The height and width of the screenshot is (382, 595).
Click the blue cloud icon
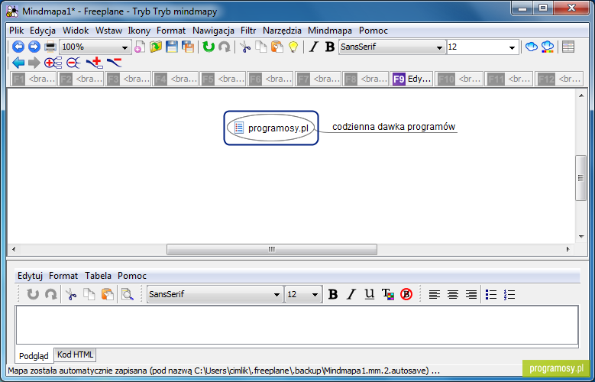(532, 47)
